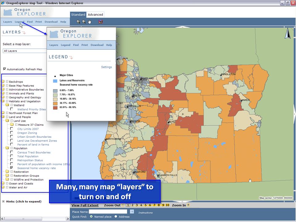Click the go arrow beside Place Name
Viewport: 296px width, 222px height.
[x=132, y=212]
